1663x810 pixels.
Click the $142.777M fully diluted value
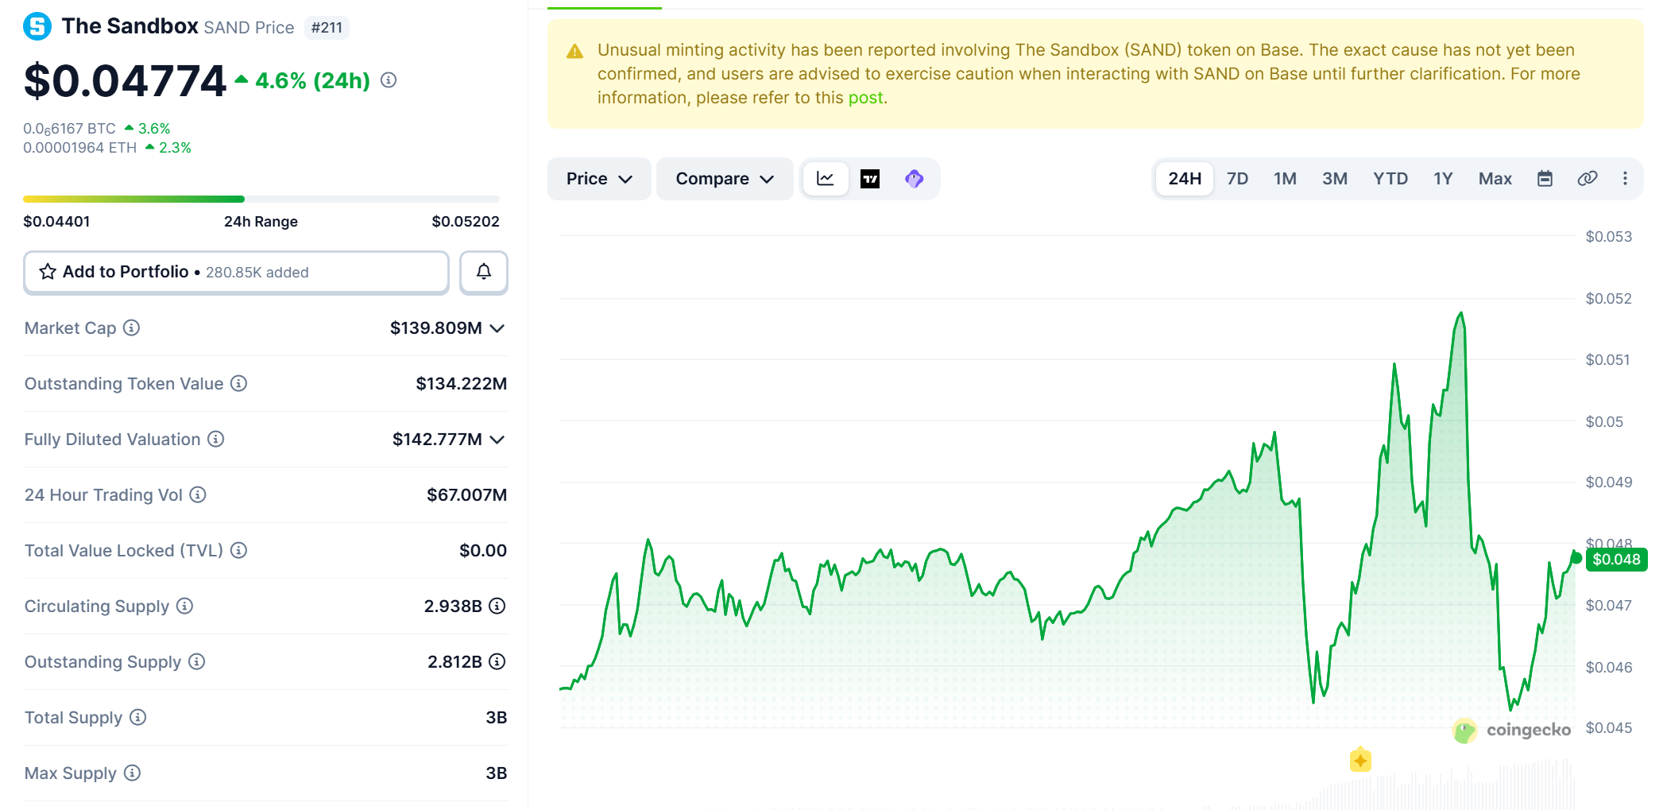(x=437, y=440)
